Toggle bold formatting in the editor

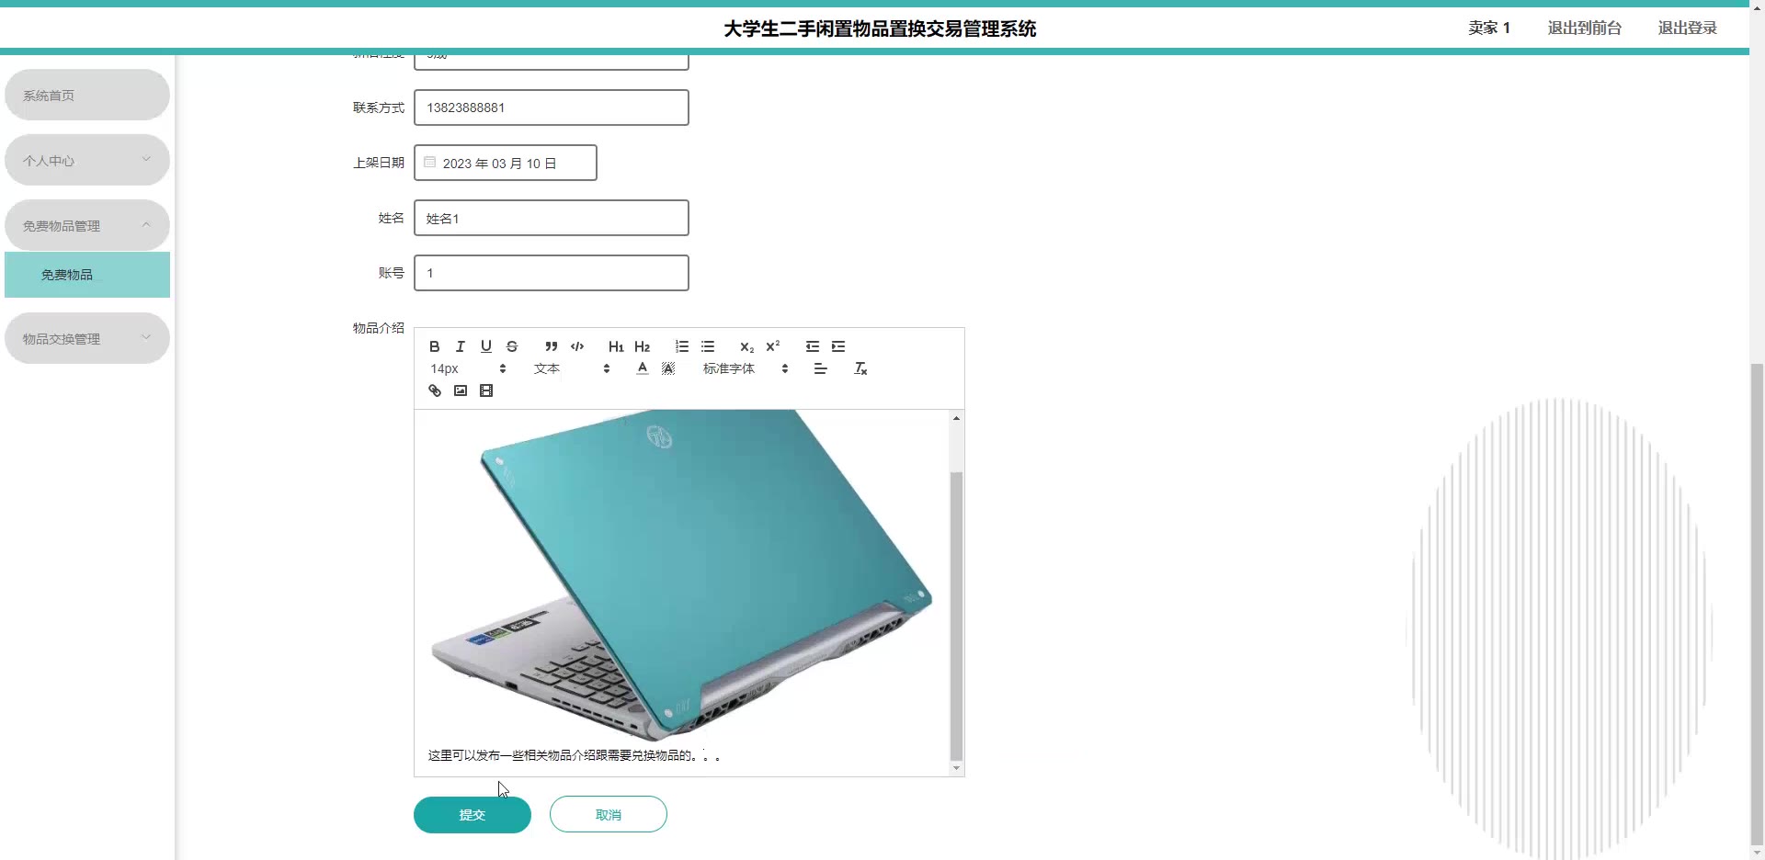tap(435, 346)
